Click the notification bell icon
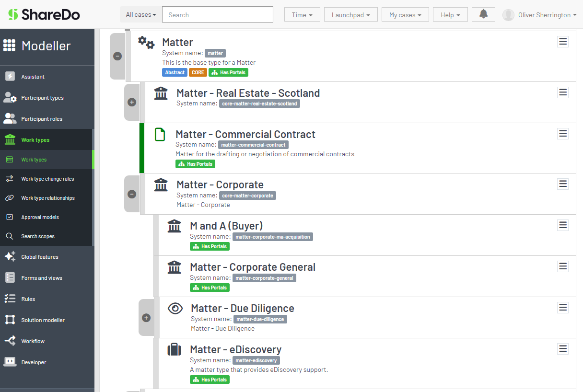 (x=483, y=14)
